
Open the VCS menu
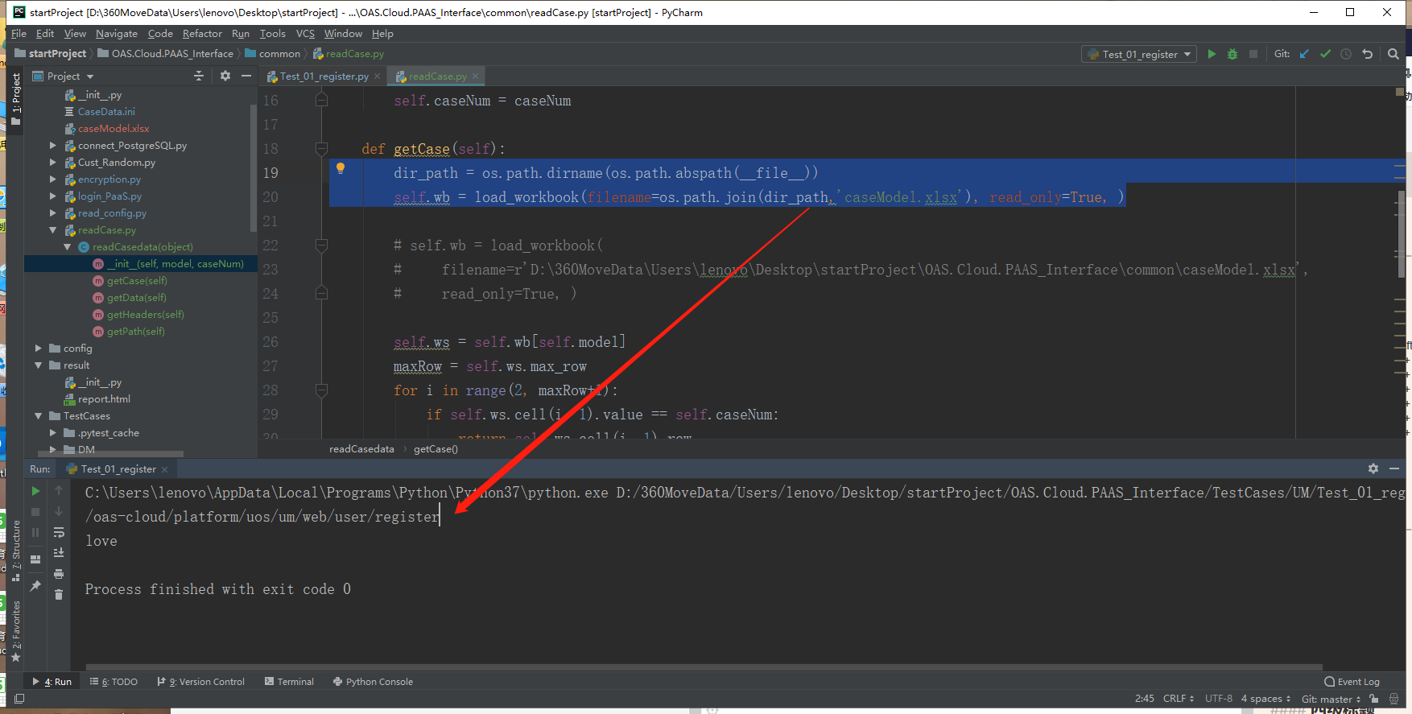click(305, 34)
